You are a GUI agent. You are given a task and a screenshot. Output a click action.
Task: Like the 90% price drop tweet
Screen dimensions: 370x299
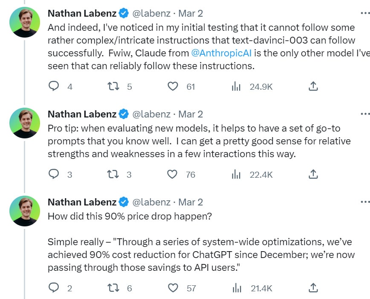click(x=173, y=288)
